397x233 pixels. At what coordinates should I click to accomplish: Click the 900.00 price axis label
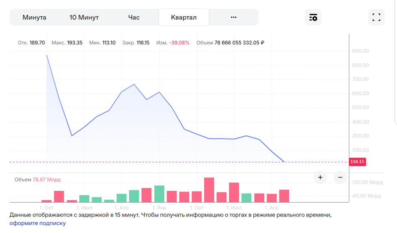pos(360,51)
